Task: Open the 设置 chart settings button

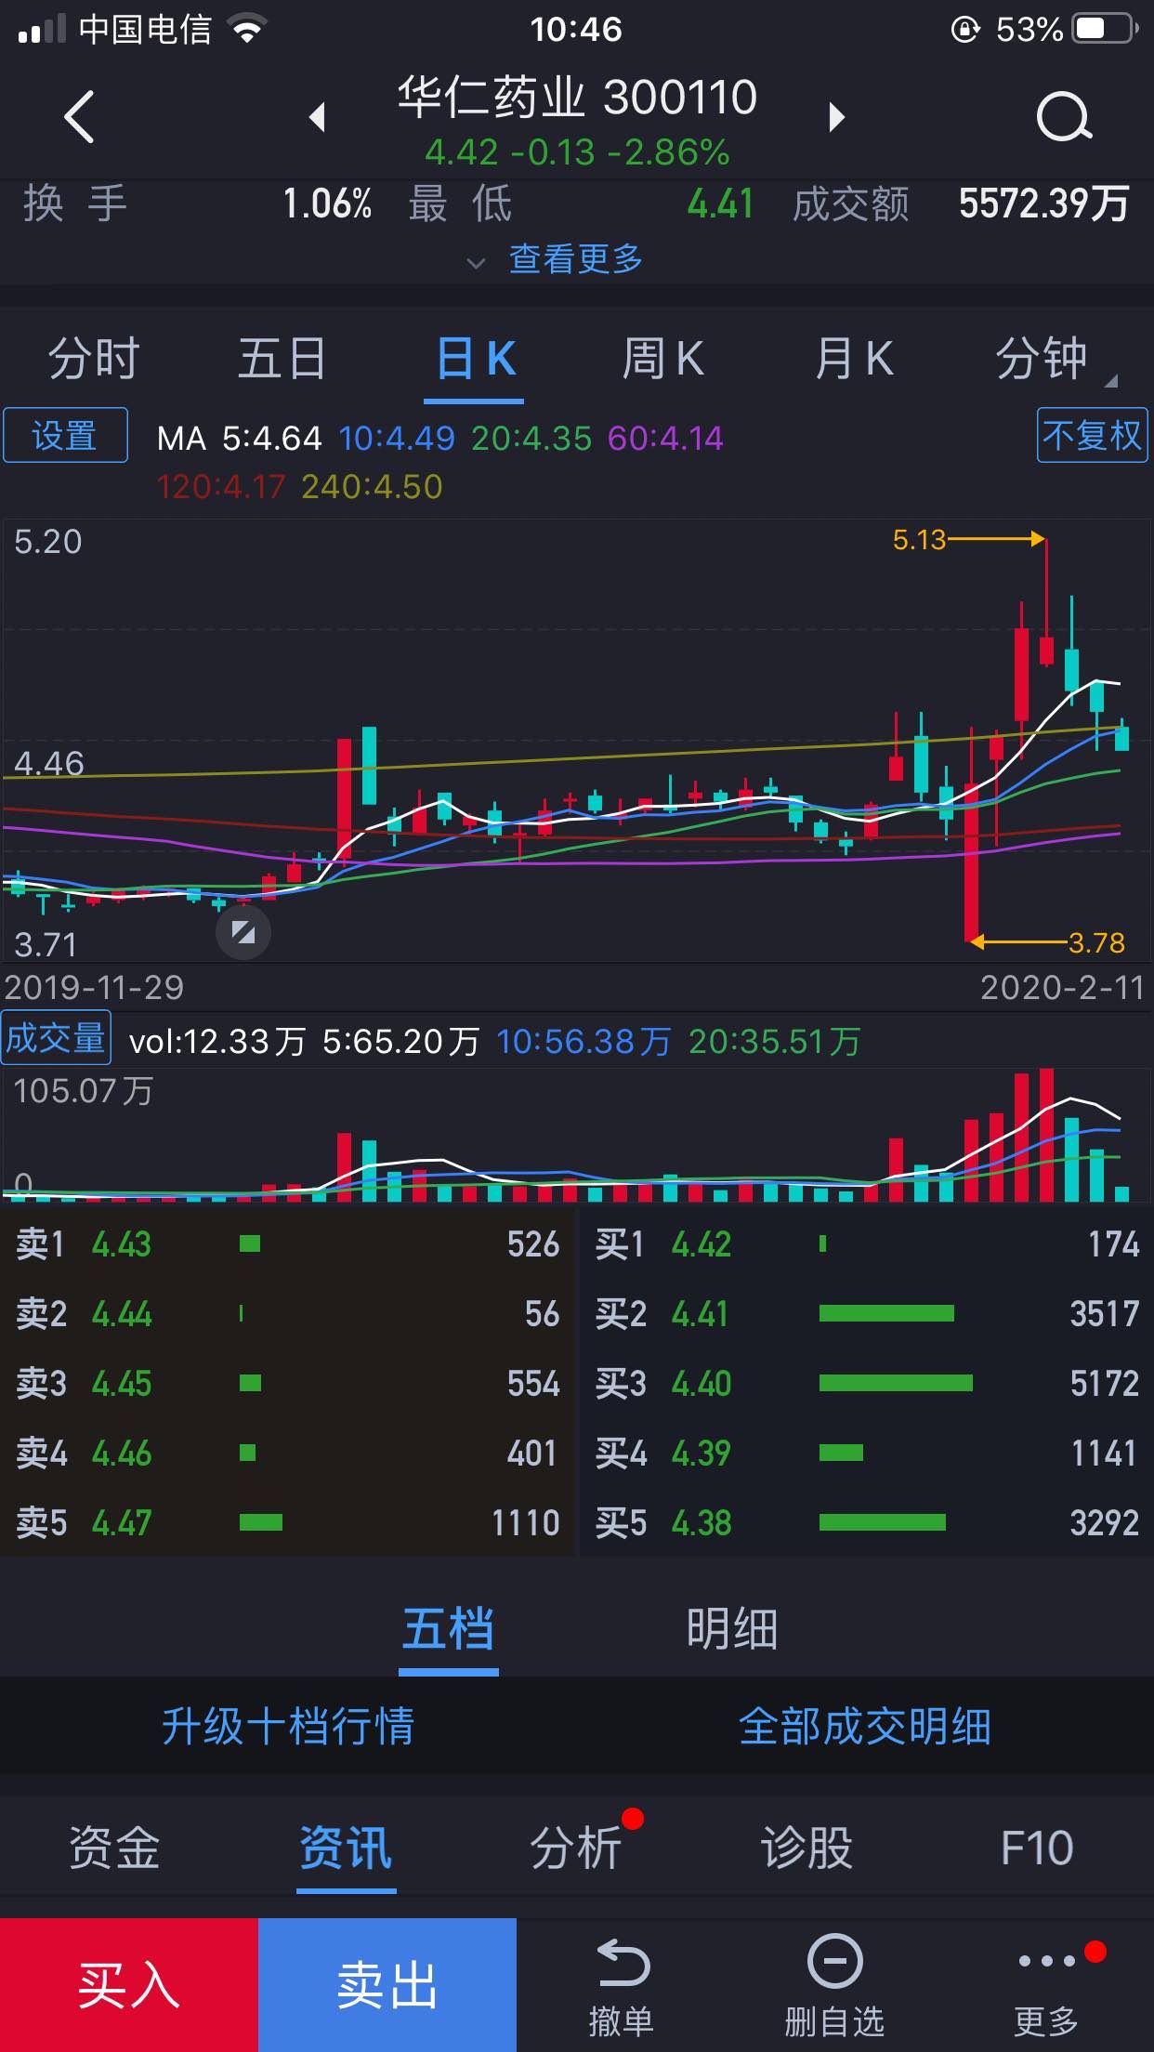Action: (x=65, y=435)
